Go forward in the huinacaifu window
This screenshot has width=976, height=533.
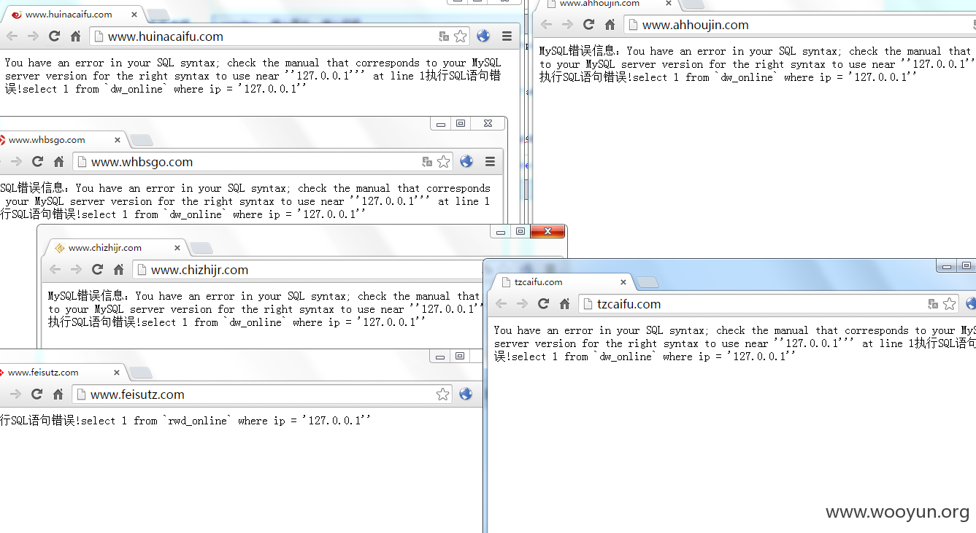[33, 36]
